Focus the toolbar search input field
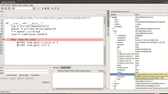 point(24,8)
